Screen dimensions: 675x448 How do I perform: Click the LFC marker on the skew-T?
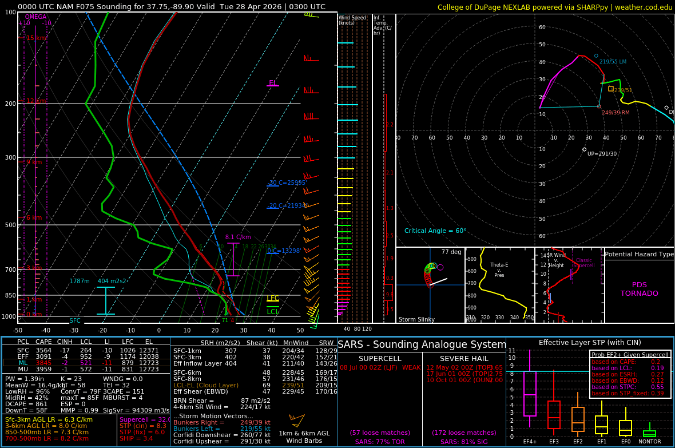[x=272, y=298]
